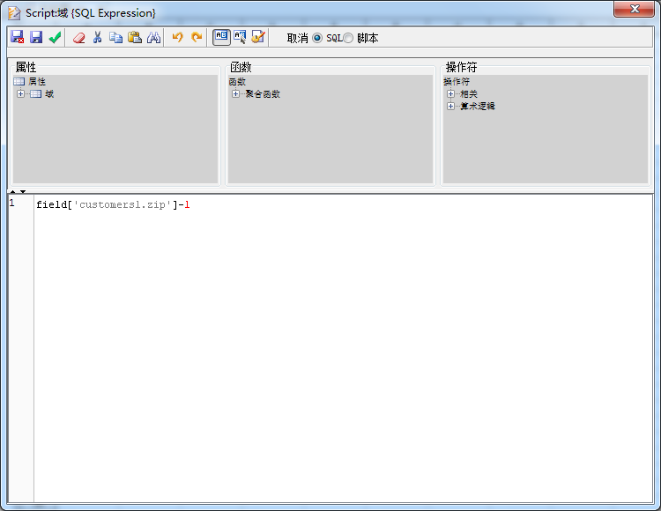Expand the 聚合函数 node
Image resolution: width=661 pixels, height=511 pixels.
tap(235, 93)
